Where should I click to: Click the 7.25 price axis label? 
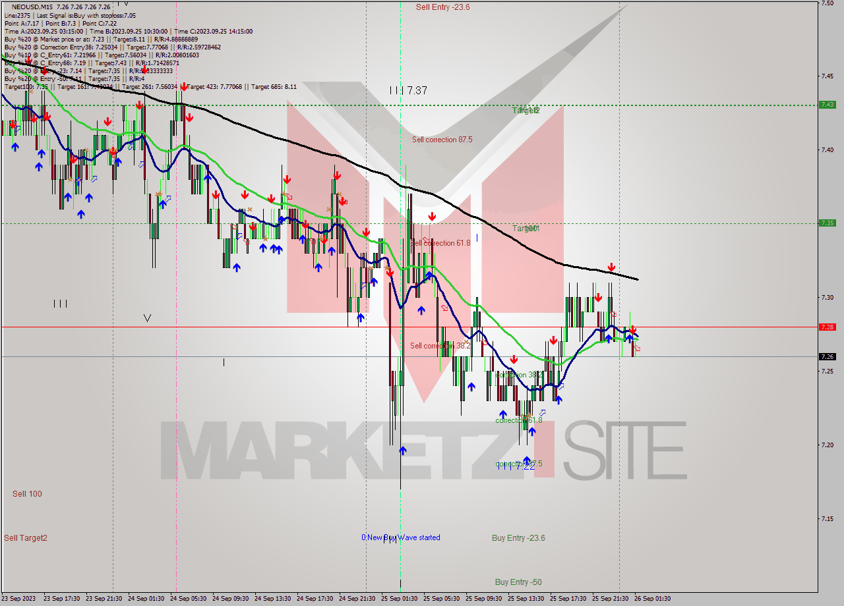coord(827,372)
